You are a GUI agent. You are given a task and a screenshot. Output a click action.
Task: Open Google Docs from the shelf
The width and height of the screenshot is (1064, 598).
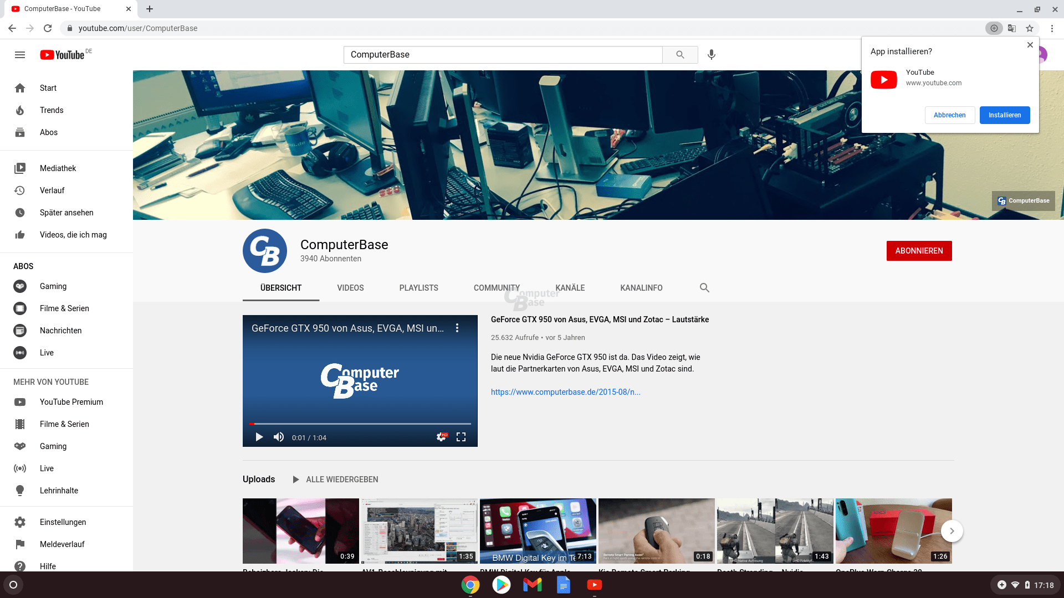coord(564,585)
